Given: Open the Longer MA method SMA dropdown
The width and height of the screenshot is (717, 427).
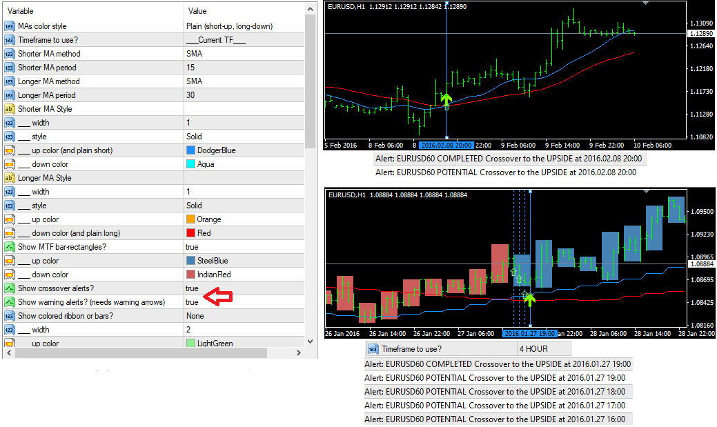Looking at the screenshot, I should pyautogui.click(x=244, y=81).
